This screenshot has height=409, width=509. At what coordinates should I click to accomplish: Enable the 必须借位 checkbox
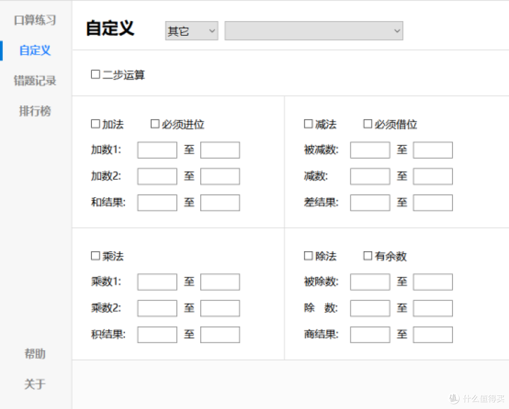(368, 124)
